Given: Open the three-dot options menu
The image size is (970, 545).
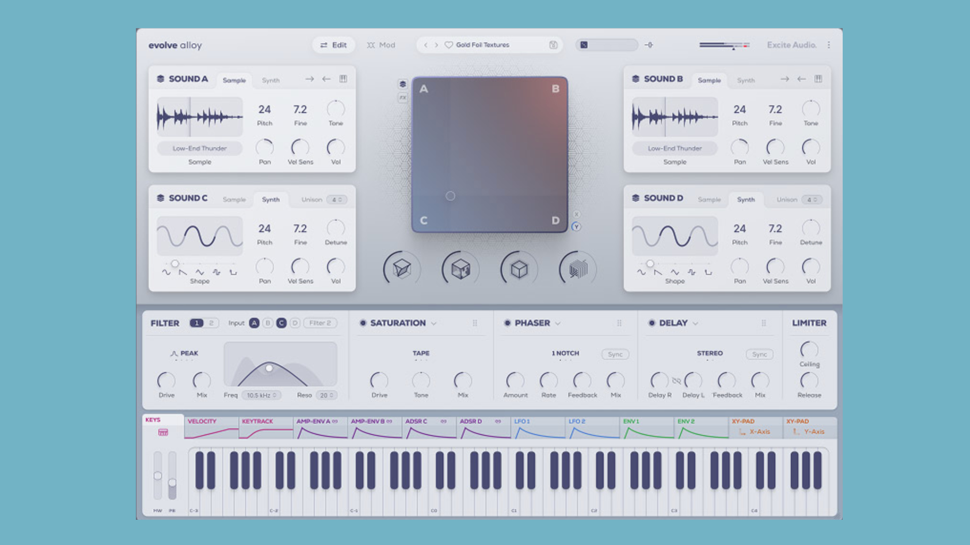Looking at the screenshot, I should [x=829, y=45].
